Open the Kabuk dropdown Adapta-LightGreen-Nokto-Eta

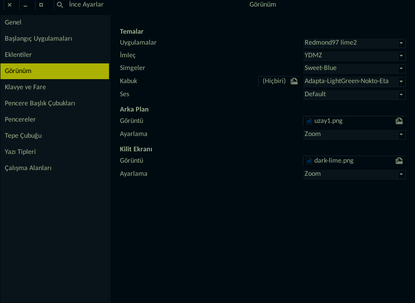pos(354,81)
